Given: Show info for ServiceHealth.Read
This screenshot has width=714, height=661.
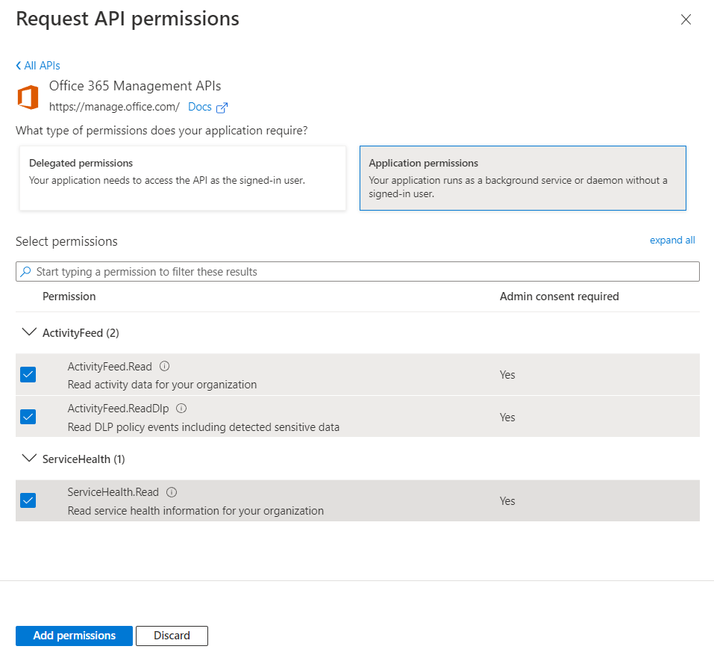Looking at the screenshot, I should 171,492.
